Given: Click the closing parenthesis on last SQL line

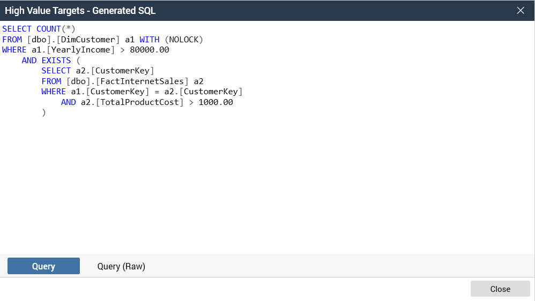Looking at the screenshot, I should click(x=44, y=112).
